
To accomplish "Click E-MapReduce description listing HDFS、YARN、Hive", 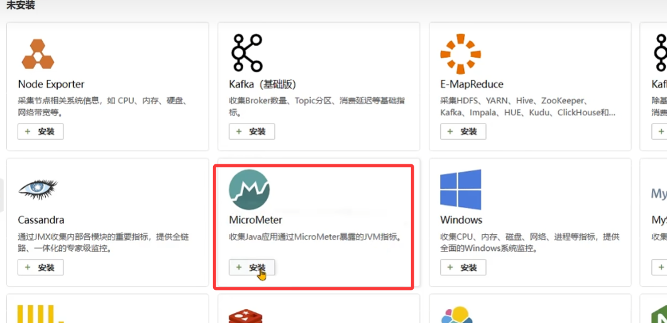I will [x=527, y=107].
